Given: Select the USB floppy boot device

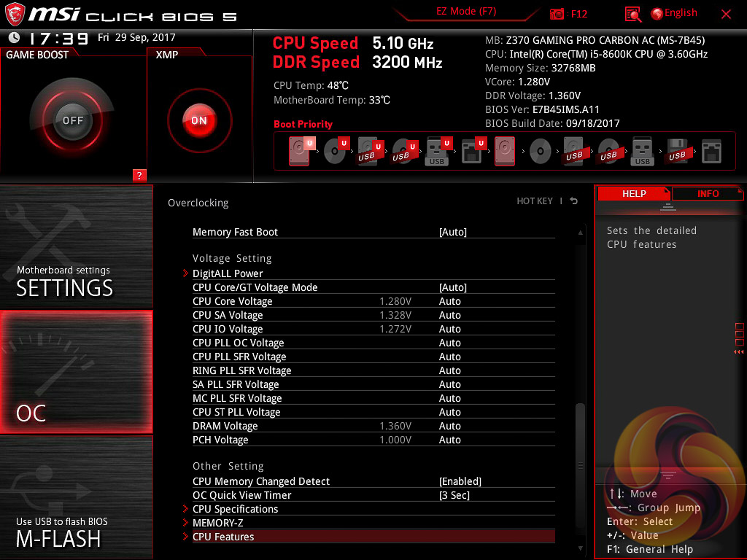Looking at the screenshot, I should point(677,151).
